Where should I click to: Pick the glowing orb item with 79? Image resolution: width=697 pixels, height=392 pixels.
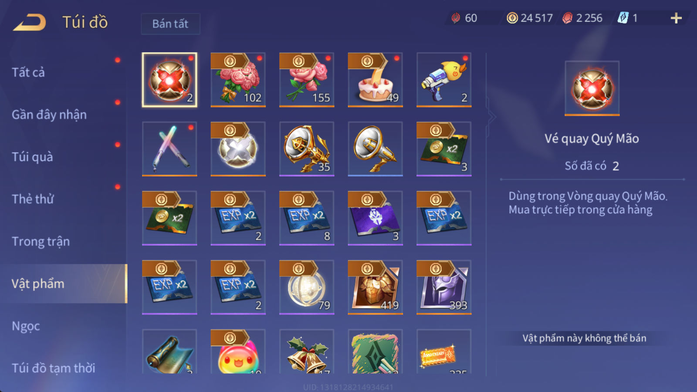(x=307, y=287)
